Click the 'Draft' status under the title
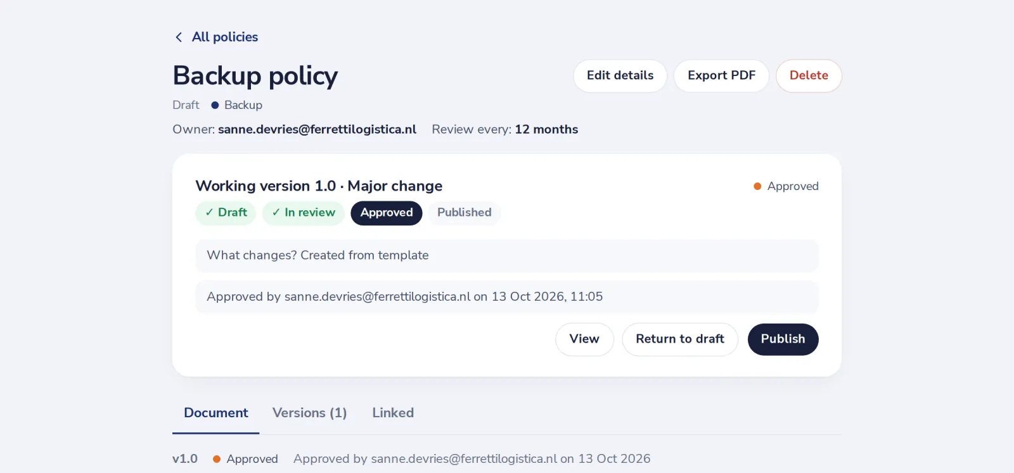Screen dimensions: 1014x473 tap(186, 105)
